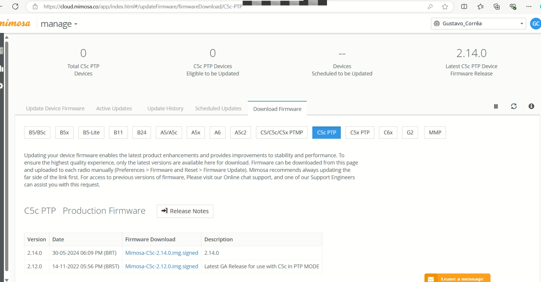Image resolution: width=541 pixels, height=282 pixels.
Task: Click the browser refresh icon
Action: [x=15, y=6]
